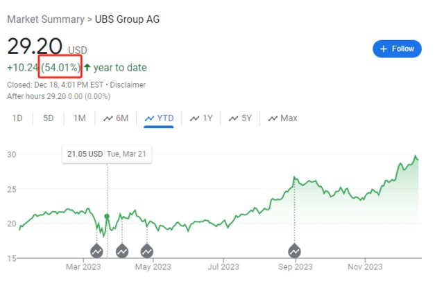
Task: Switch to the 1M range tab
Action: tap(80, 118)
